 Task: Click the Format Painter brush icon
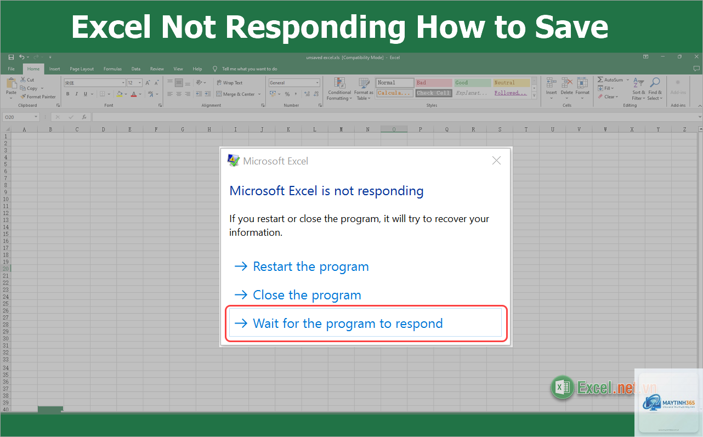[23, 97]
